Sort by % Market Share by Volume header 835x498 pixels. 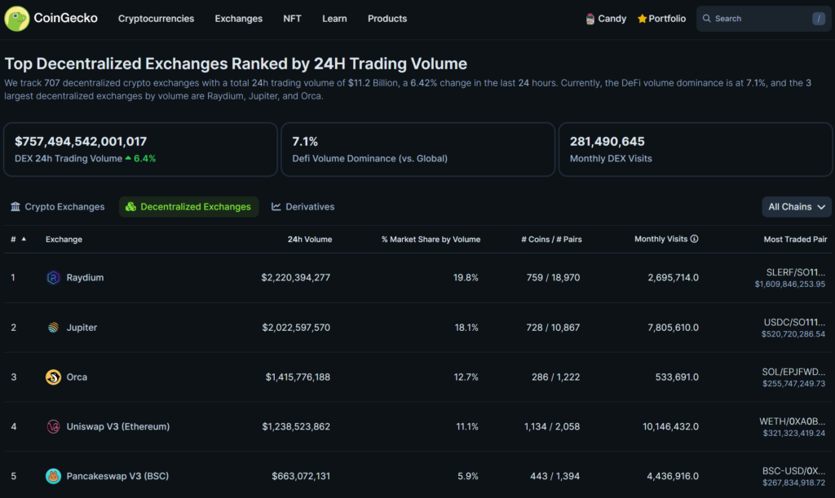click(431, 240)
